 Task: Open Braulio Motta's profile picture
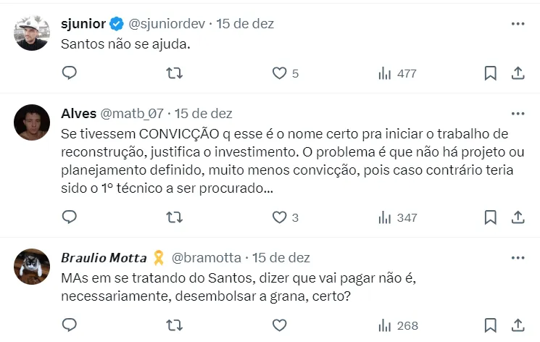tap(32, 266)
